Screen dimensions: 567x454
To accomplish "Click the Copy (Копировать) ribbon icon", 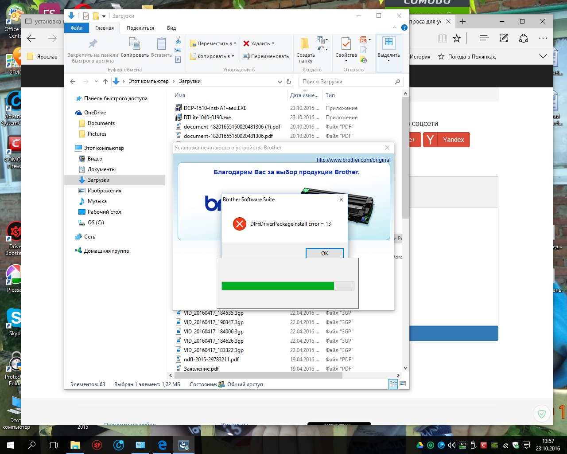I will pos(135,44).
